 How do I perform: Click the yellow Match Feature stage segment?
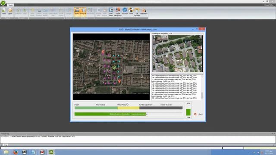point(129,108)
